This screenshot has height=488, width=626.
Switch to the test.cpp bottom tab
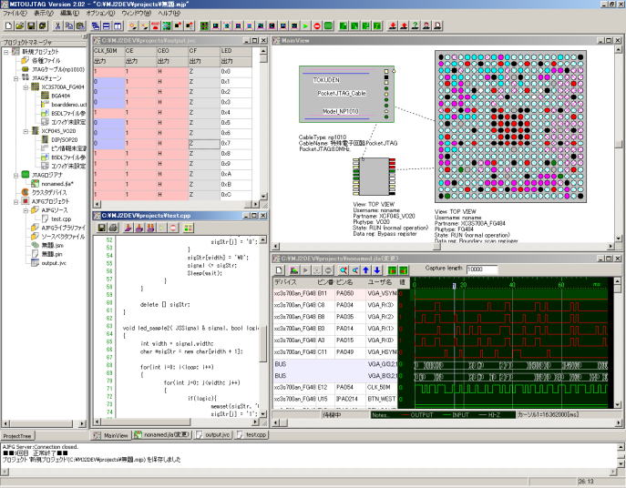point(251,435)
